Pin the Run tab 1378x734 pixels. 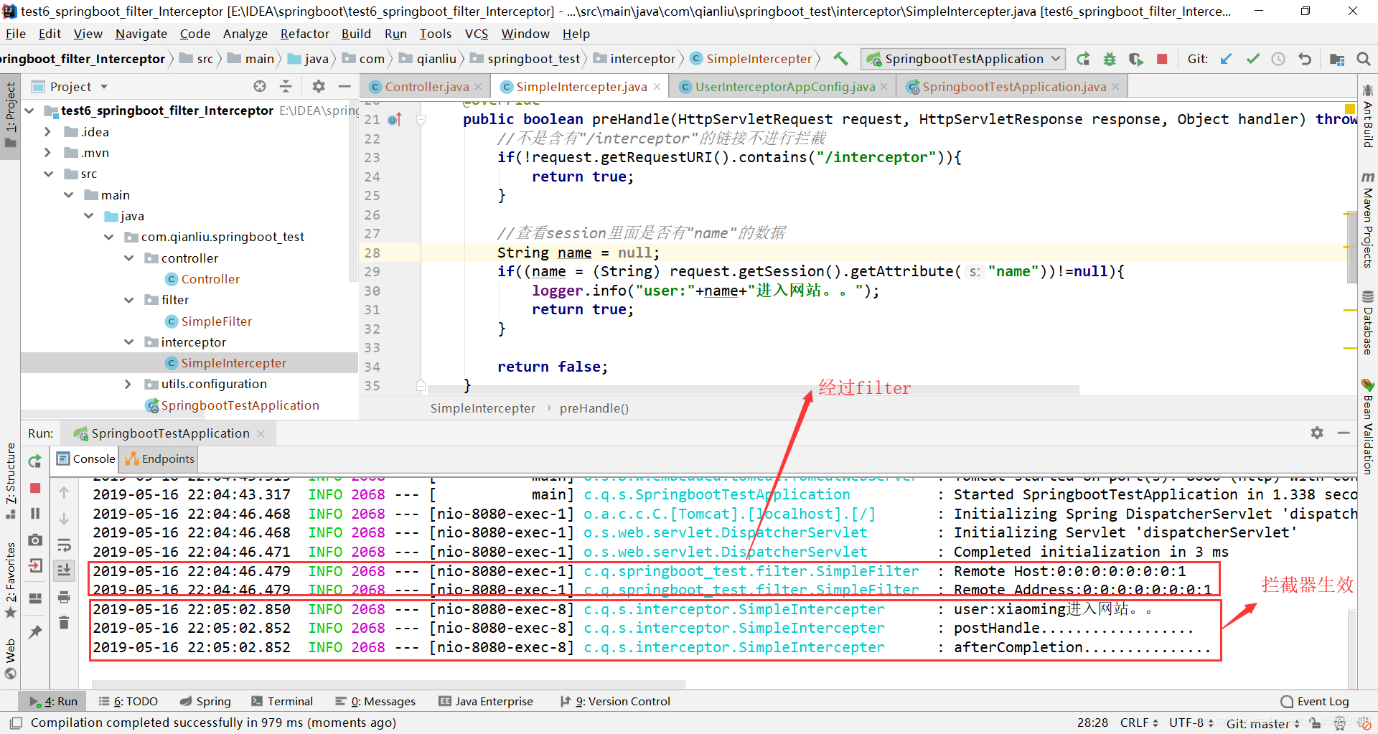(35, 631)
